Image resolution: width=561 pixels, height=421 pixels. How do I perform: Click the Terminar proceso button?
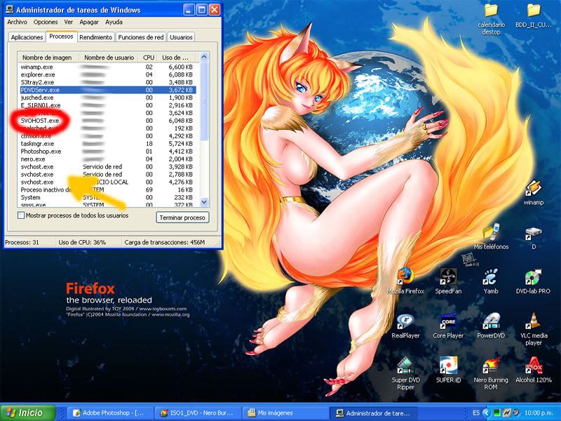(x=182, y=218)
